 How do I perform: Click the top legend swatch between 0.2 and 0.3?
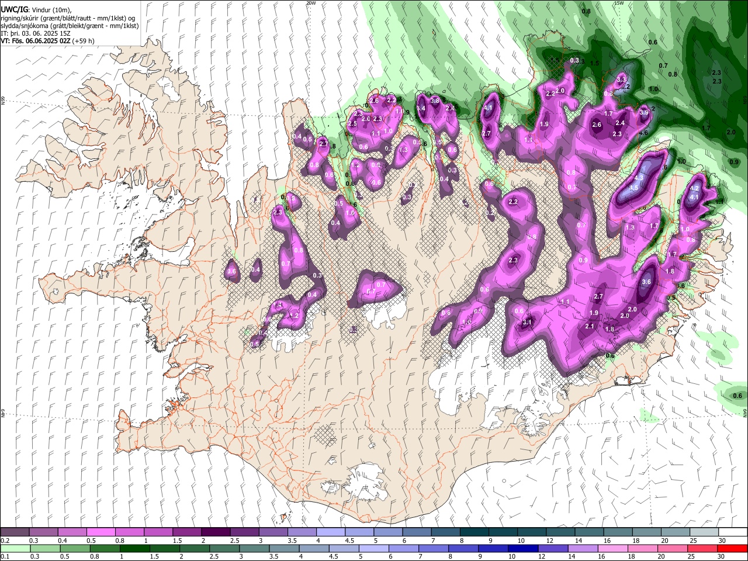[x=15, y=532]
